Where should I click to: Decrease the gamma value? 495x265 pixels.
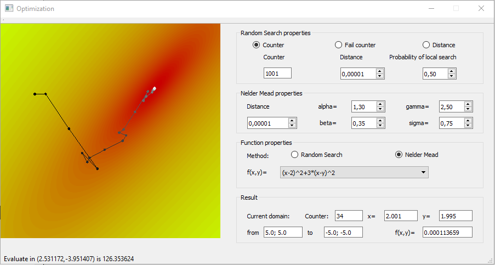tap(468, 109)
